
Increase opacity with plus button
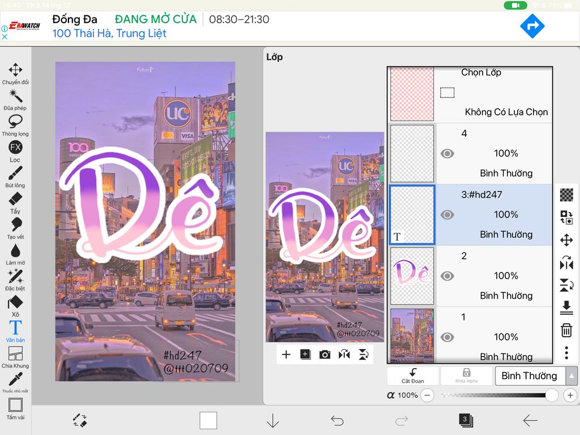570,395
